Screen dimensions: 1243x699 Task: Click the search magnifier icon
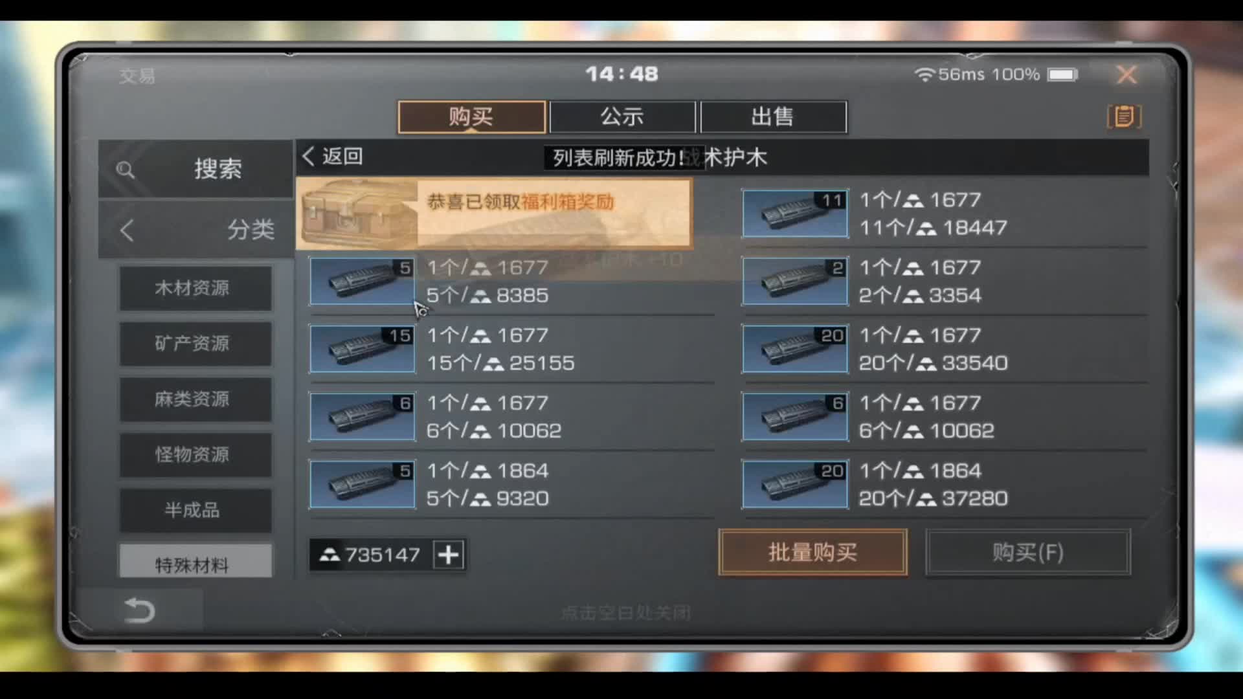pyautogui.click(x=125, y=170)
